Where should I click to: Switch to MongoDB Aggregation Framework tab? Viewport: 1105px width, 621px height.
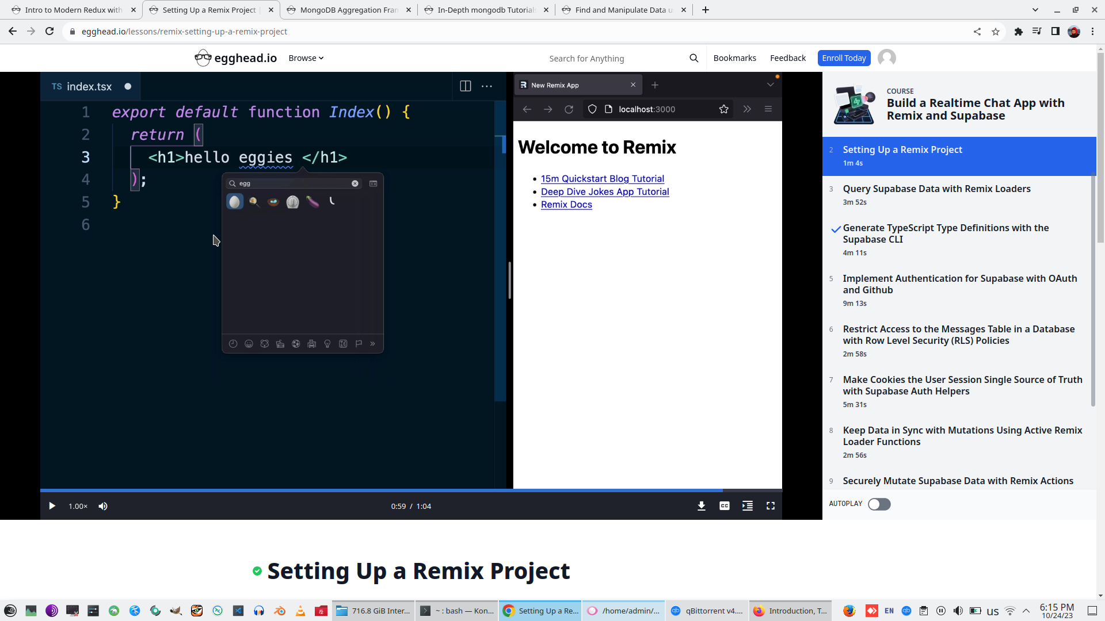click(x=349, y=10)
